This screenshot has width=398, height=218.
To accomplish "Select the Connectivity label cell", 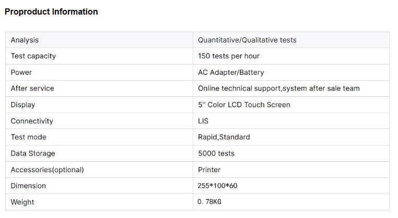I will click(32, 121).
